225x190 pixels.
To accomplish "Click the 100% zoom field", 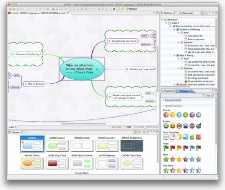I will 128,127.
